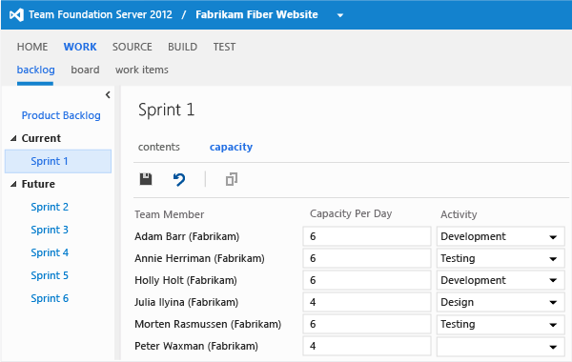The width and height of the screenshot is (572, 362).
Task: Select the WORK hub
Action: coord(80,47)
